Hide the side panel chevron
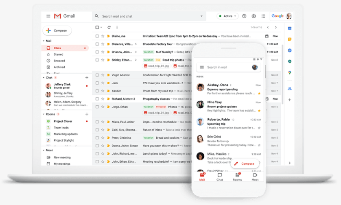 [x=289, y=163]
